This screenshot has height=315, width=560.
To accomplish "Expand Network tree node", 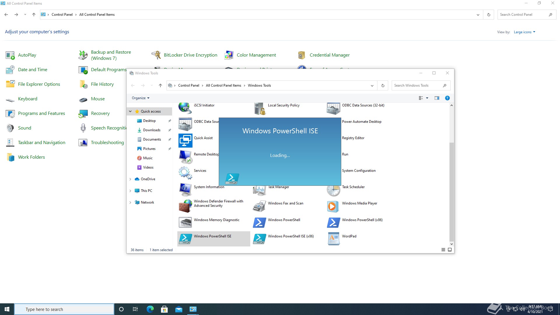I will (x=130, y=202).
